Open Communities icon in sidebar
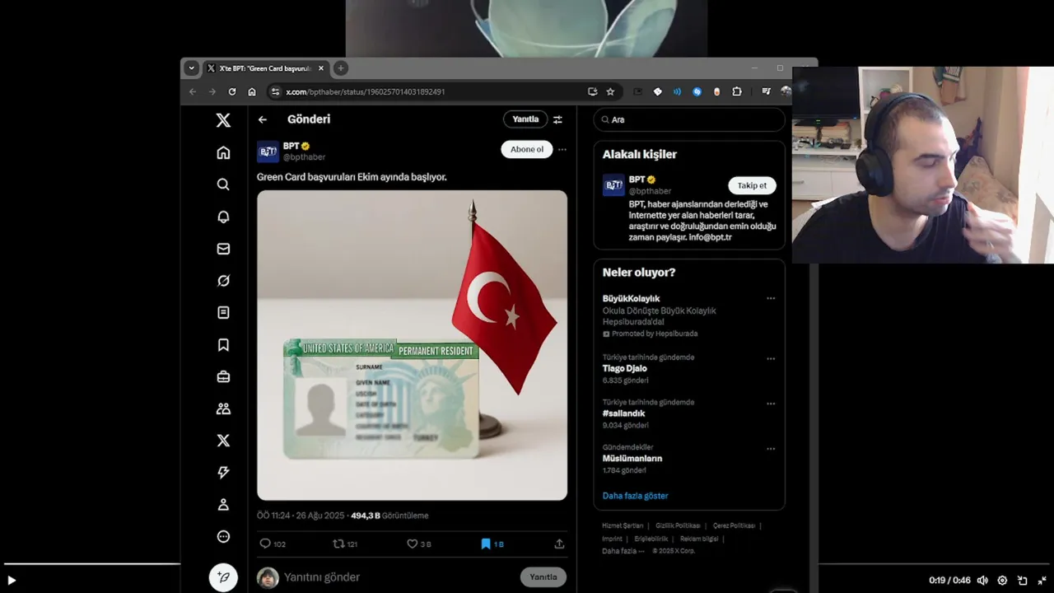1054x593 pixels. (x=223, y=409)
